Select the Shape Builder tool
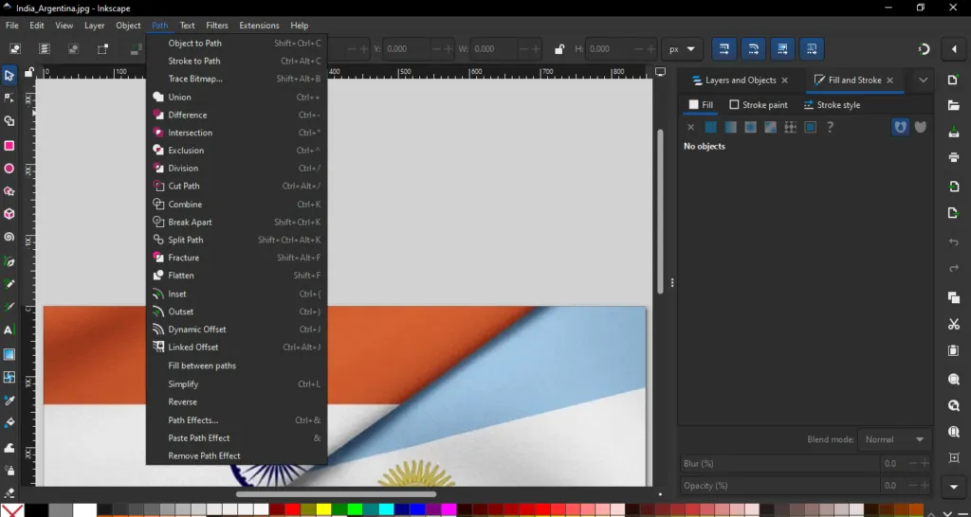Image resolution: width=971 pixels, height=517 pixels. click(9, 121)
